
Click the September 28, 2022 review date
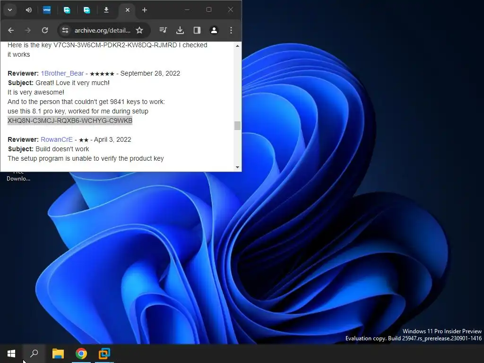coord(150,73)
